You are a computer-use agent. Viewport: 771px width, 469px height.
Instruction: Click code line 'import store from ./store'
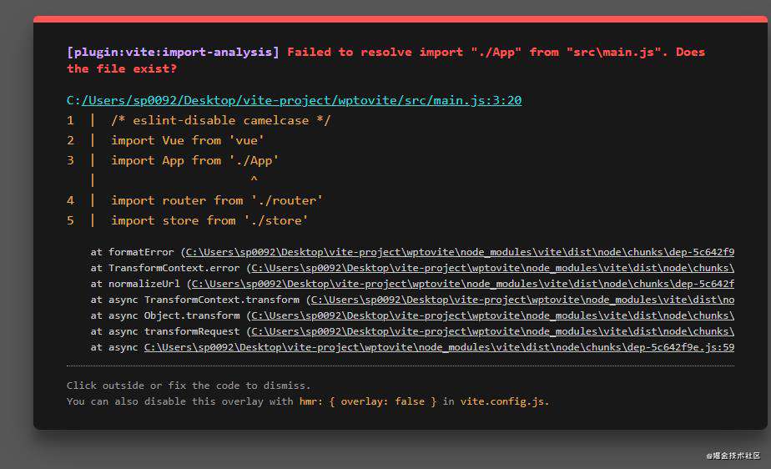pyautogui.click(x=209, y=220)
